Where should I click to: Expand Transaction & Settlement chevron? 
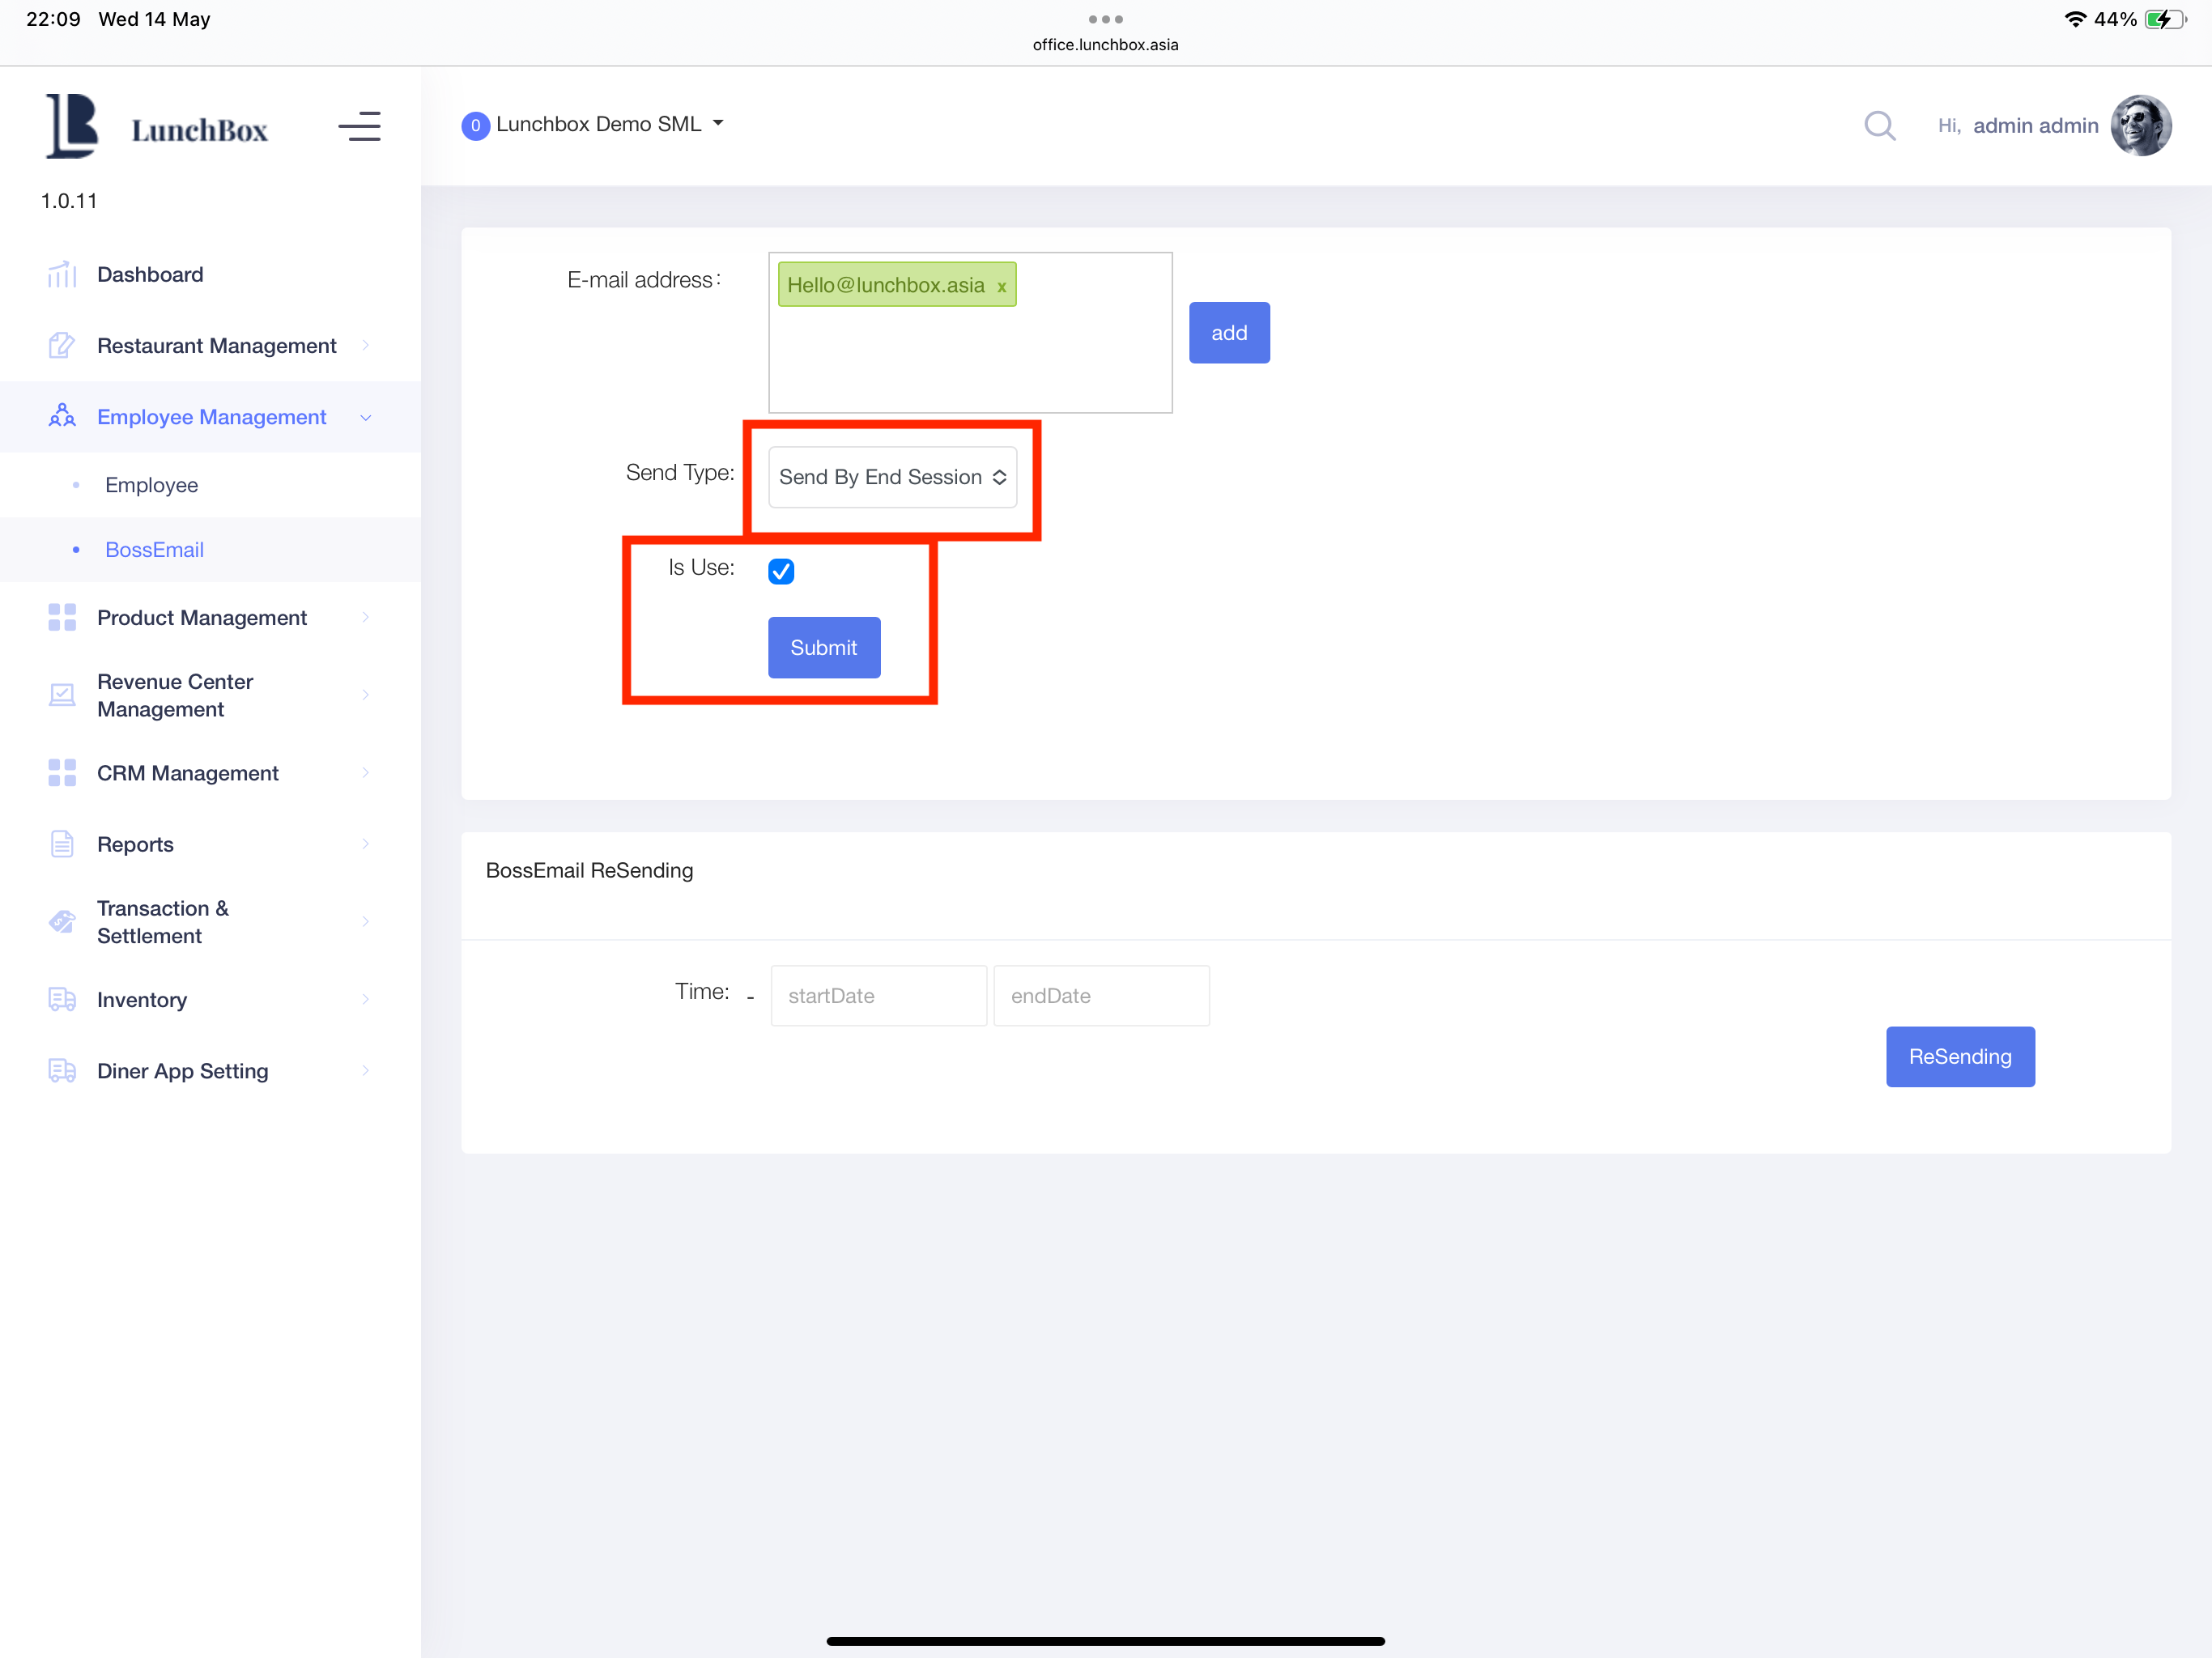click(366, 922)
